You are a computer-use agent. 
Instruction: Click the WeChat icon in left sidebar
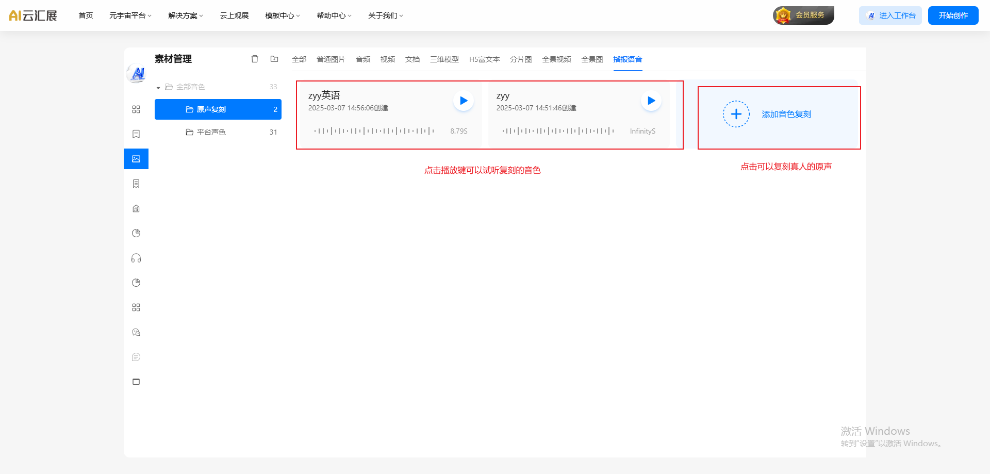point(136,332)
